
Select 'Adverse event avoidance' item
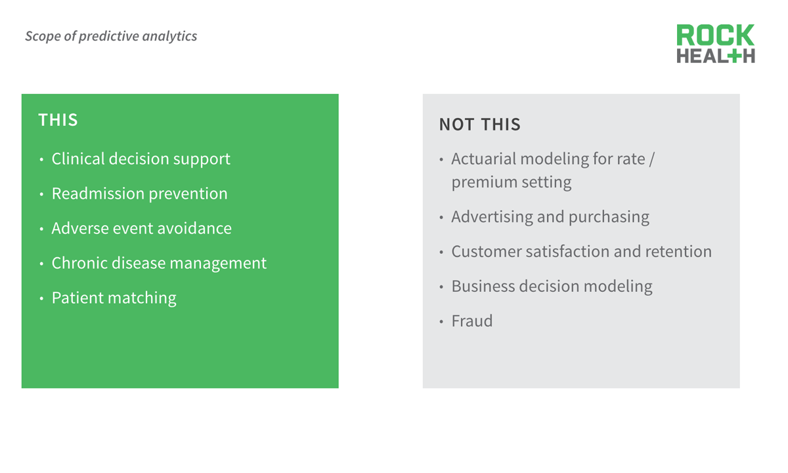click(x=141, y=228)
